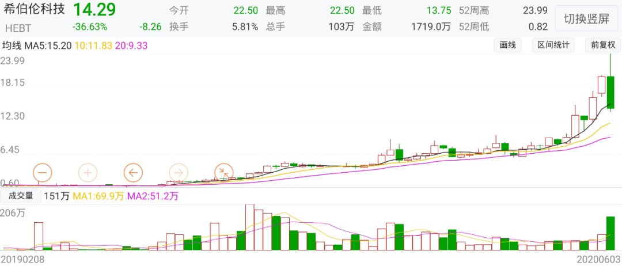Click the yellow 10:11.83 moving average label
The width and height of the screenshot is (622, 266).
click(94, 45)
